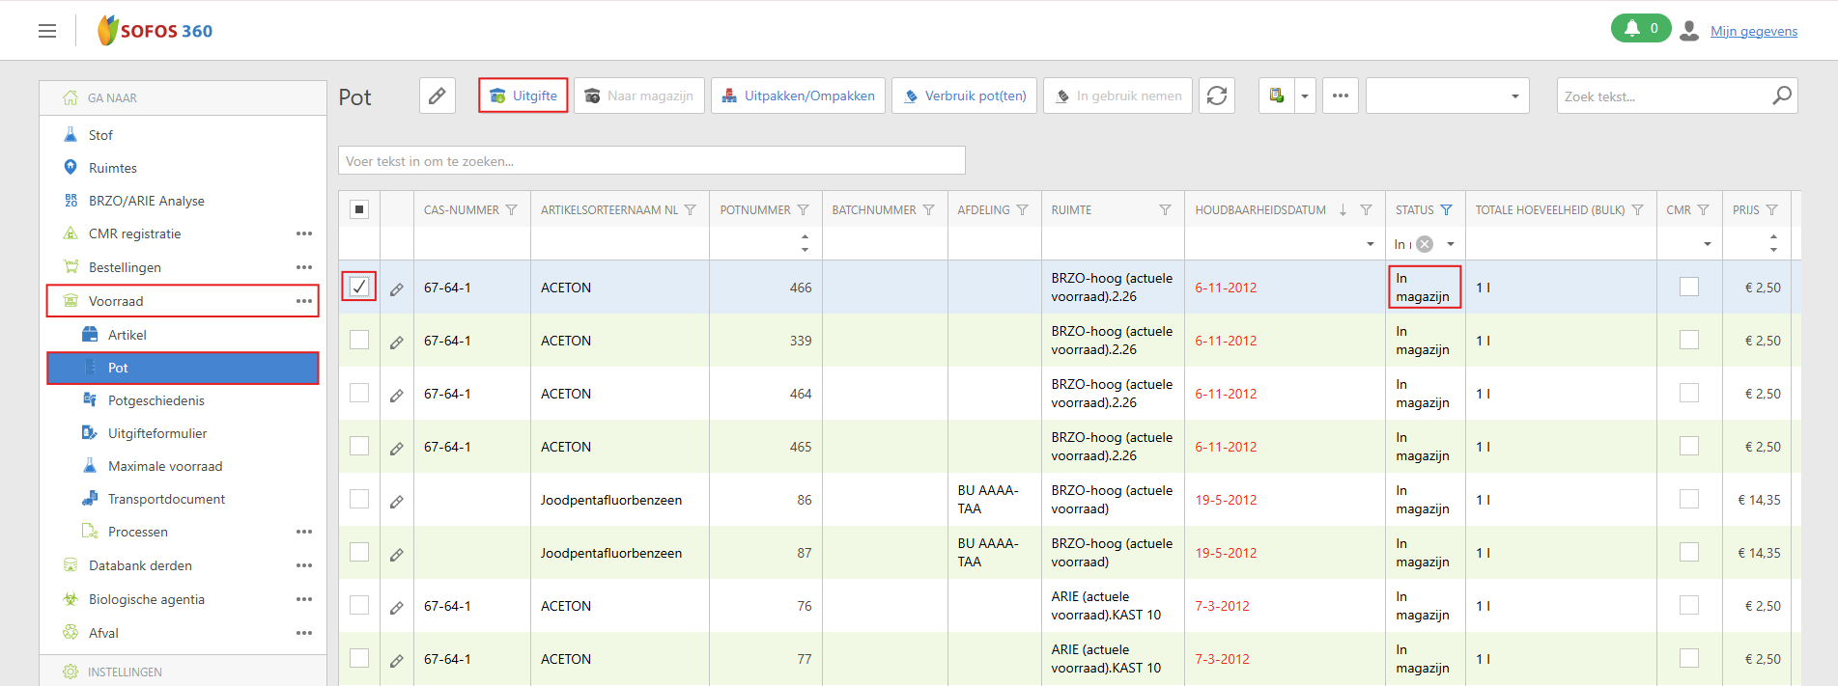The width and height of the screenshot is (1838, 686).
Task: Click the pencil edit icon beside Pot title
Action: tap(438, 96)
